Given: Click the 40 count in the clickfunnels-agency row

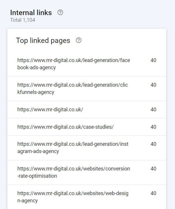Looking at the screenshot, I should pyautogui.click(x=153, y=85).
